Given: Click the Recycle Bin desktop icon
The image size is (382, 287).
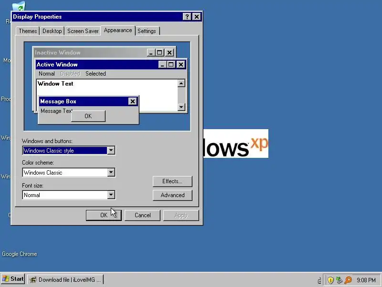Looking at the screenshot, I should [x=19, y=6].
